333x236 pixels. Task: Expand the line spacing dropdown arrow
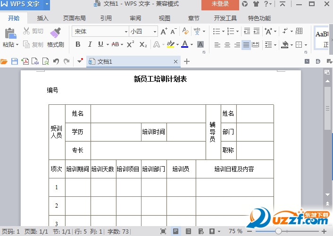(x=275, y=45)
